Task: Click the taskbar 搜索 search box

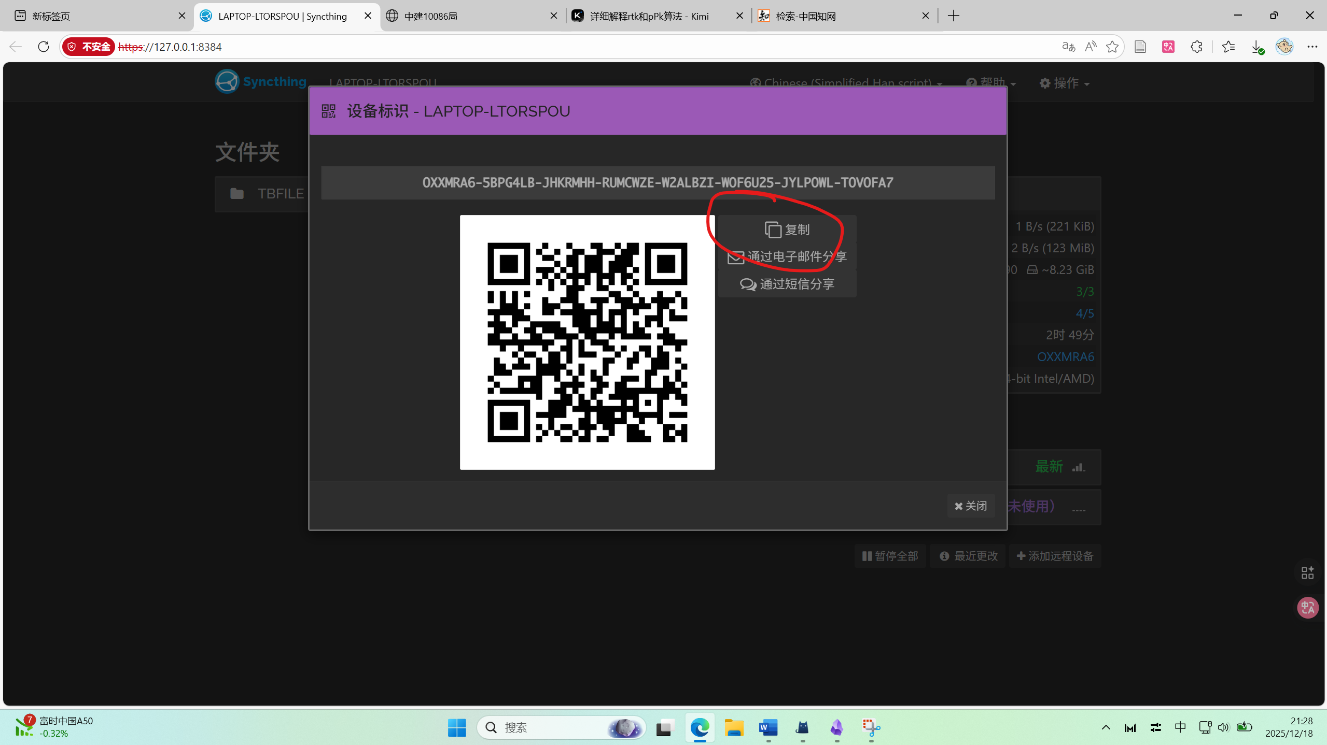Action: 561,727
